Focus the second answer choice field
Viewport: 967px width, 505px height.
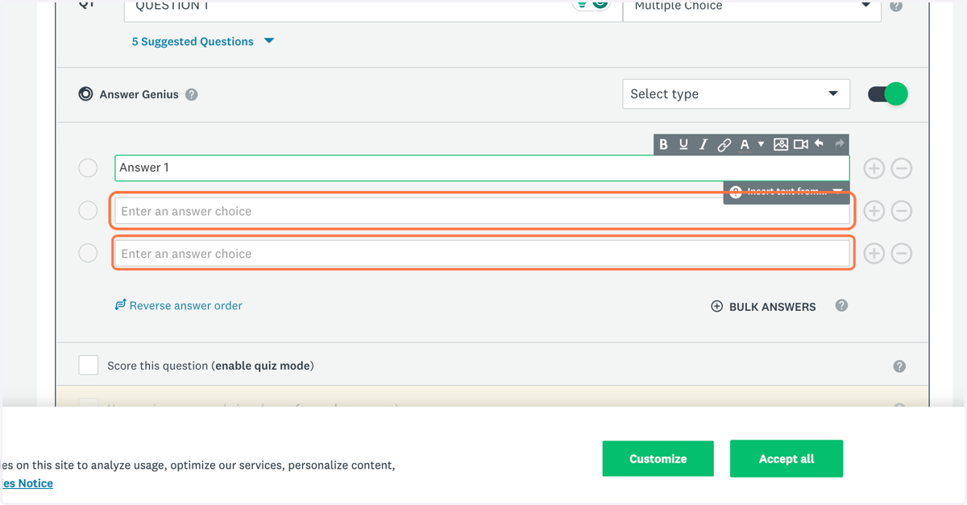coord(482,211)
